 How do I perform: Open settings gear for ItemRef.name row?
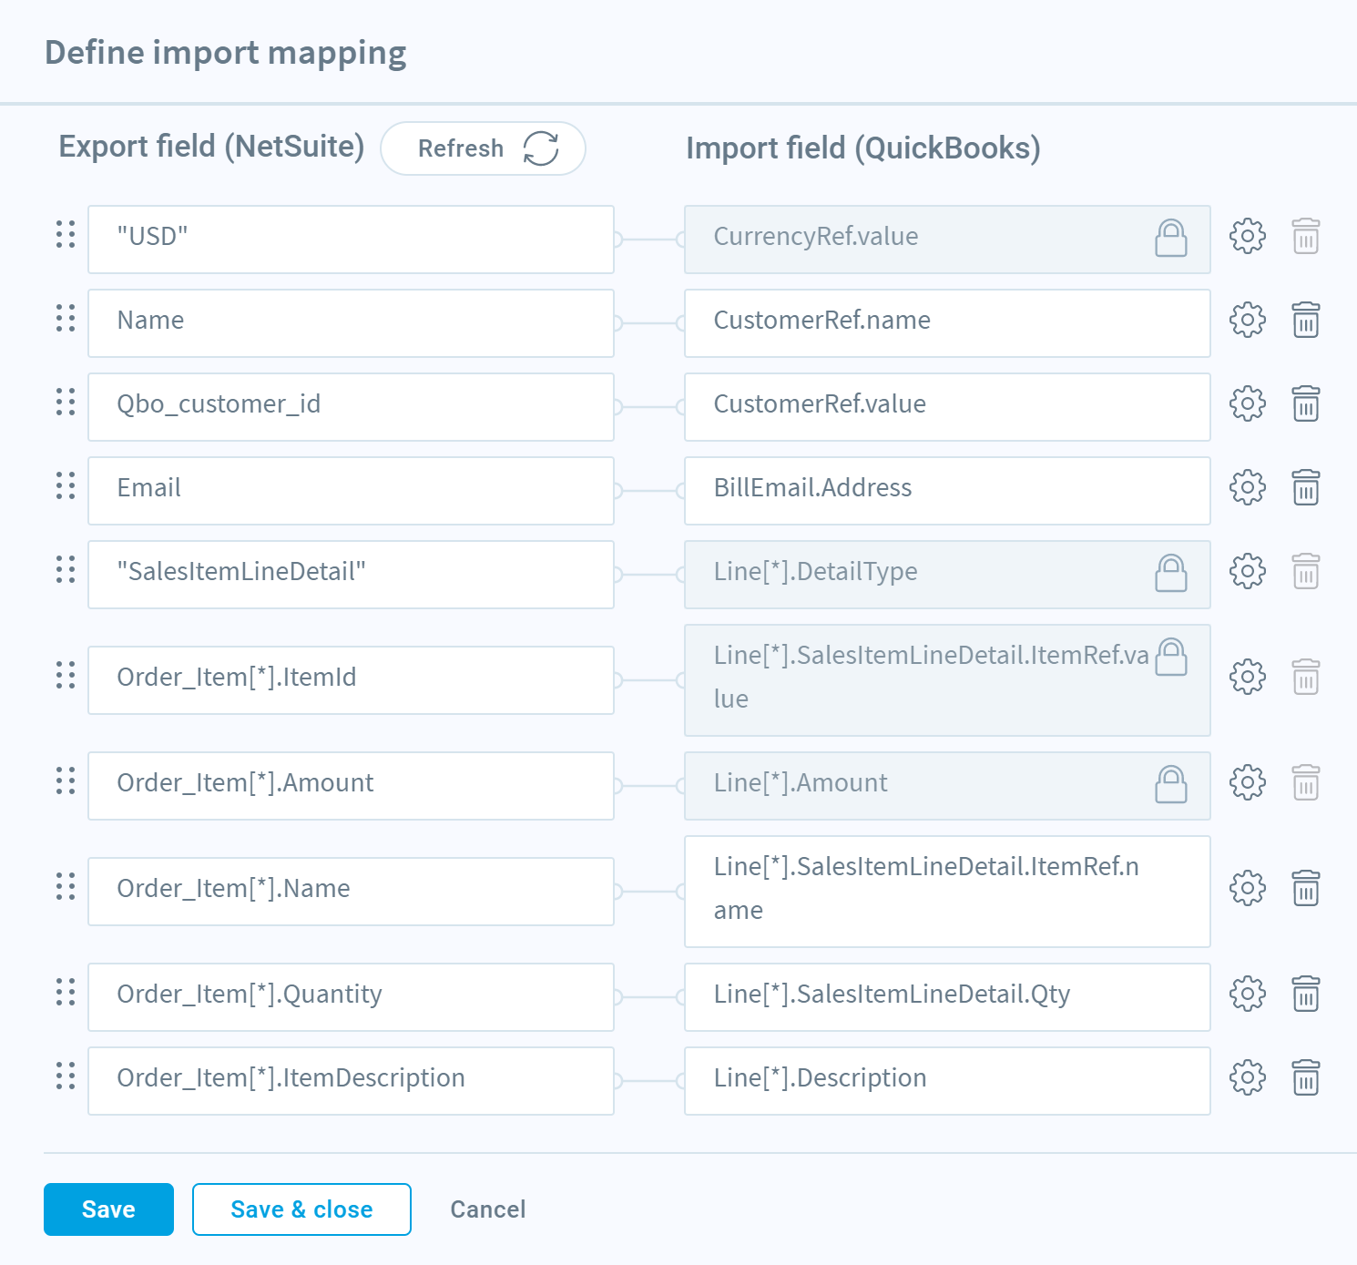coord(1247,889)
